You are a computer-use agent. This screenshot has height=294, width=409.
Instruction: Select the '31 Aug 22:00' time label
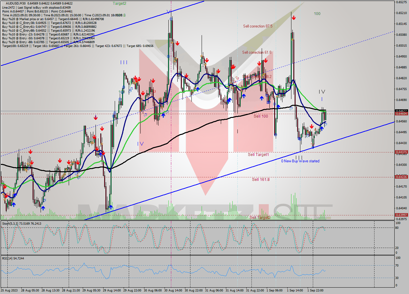point(255,290)
